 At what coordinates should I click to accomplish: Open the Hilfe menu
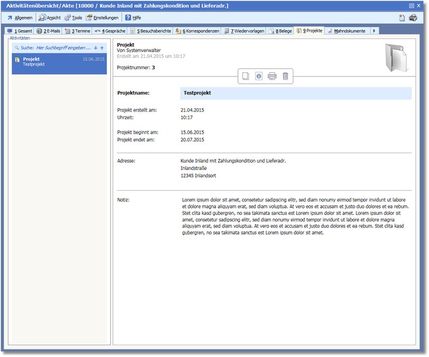point(133,18)
